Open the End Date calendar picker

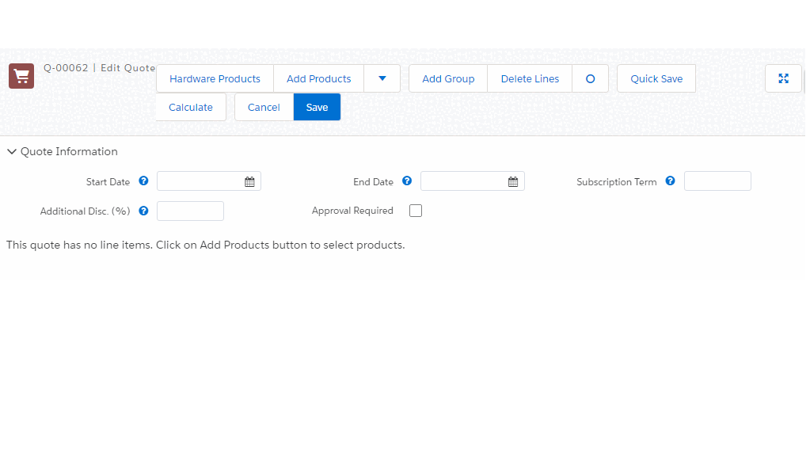pos(513,181)
